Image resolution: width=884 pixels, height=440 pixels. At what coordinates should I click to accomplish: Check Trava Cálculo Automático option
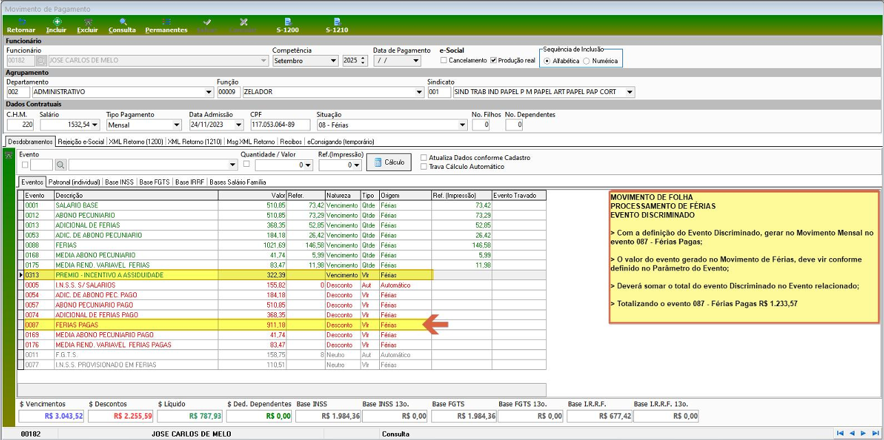(x=423, y=166)
